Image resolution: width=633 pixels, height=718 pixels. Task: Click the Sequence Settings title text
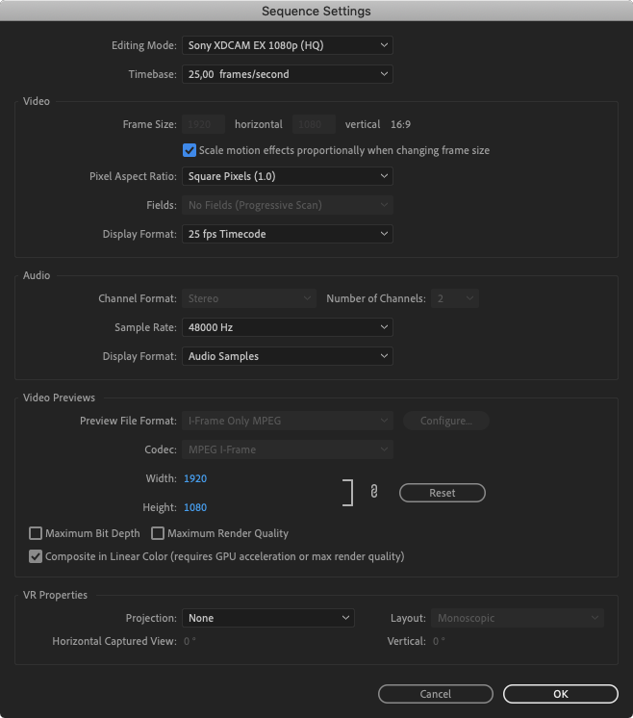pyautogui.click(x=316, y=11)
